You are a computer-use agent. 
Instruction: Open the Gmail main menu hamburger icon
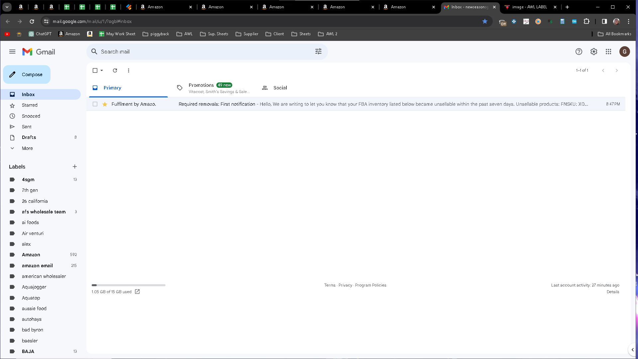tap(12, 52)
